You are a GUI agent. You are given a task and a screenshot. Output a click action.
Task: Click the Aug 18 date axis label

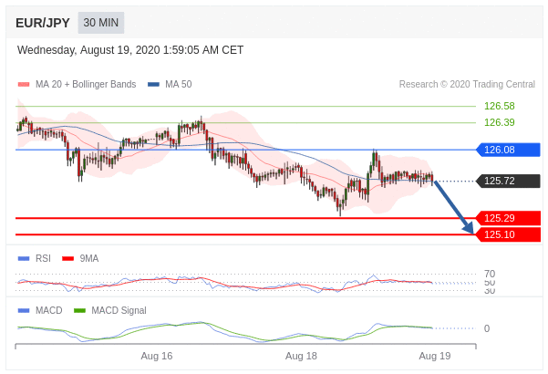point(301,356)
